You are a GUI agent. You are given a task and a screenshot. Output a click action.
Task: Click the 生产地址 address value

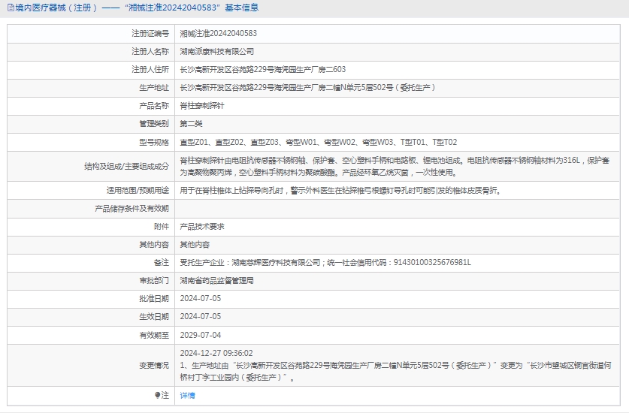[307, 88]
